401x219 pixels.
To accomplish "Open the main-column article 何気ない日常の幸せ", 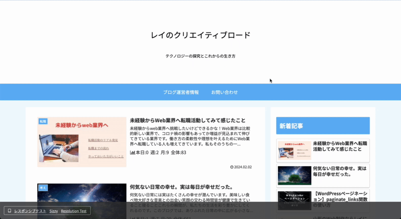I will click(x=181, y=187).
